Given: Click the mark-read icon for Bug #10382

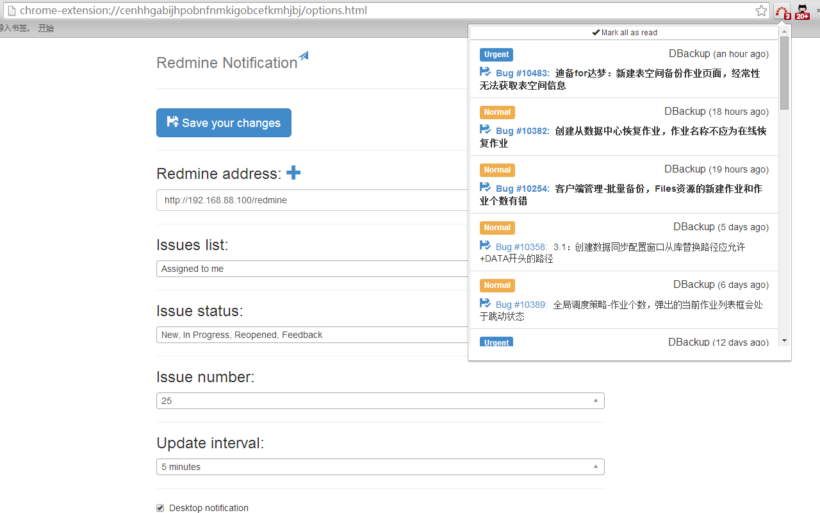Looking at the screenshot, I should coord(485,130).
